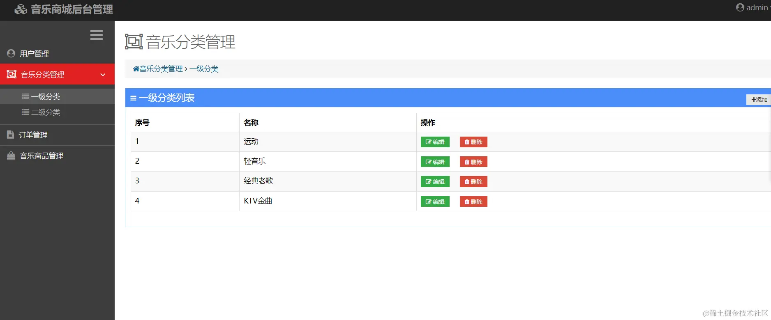Click the music product management bag icon
This screenshot has height=320, width=771.
(11, 155)
